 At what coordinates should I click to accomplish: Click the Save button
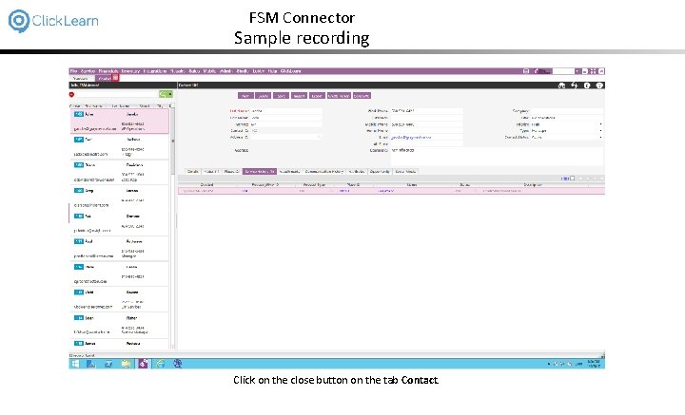tap(281, 96)
